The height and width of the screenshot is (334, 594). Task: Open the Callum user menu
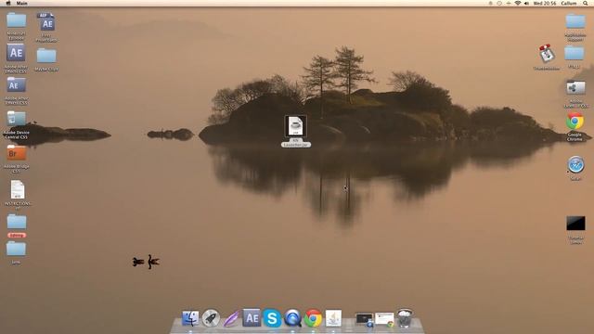569,3
